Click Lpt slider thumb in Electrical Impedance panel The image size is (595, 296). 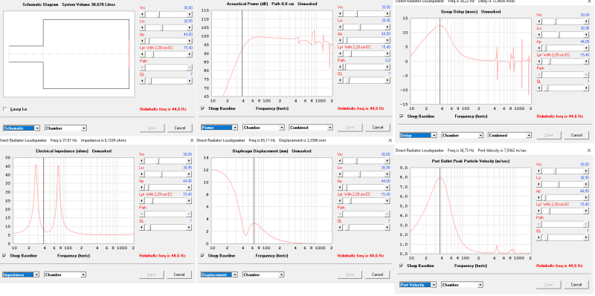tap(152, 201)
